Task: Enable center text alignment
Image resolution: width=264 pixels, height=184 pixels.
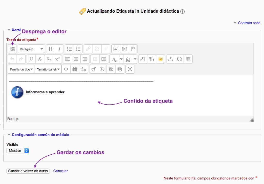Action: pyautogui.click(x=76, y=59)
